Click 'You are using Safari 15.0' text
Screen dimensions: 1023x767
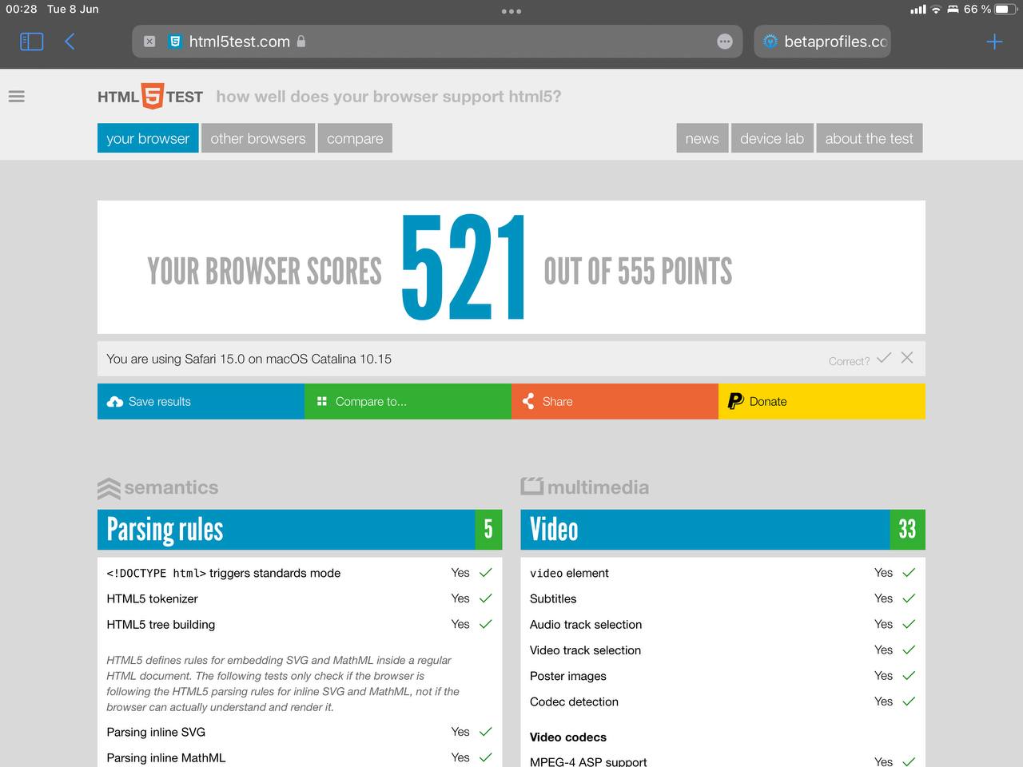click(249, 359)
